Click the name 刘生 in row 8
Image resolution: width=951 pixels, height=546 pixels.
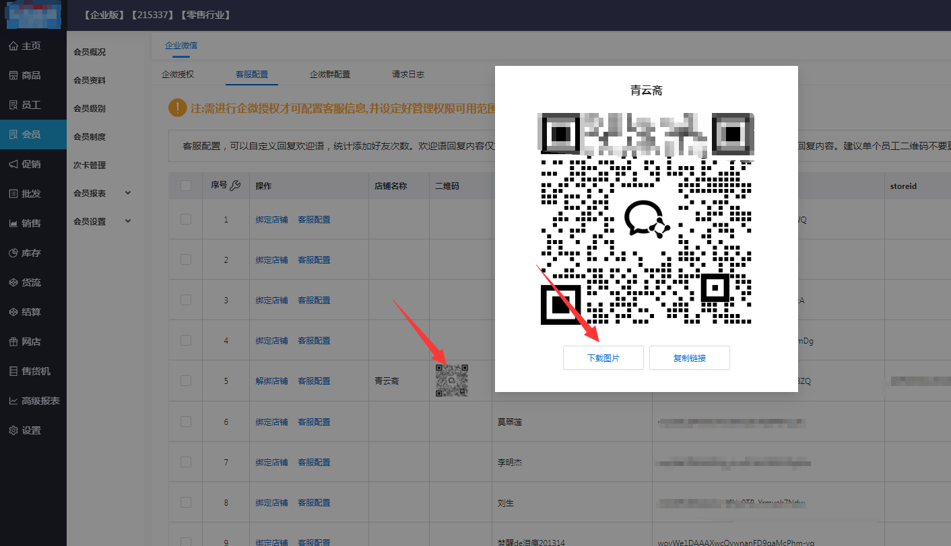point(506,502)
